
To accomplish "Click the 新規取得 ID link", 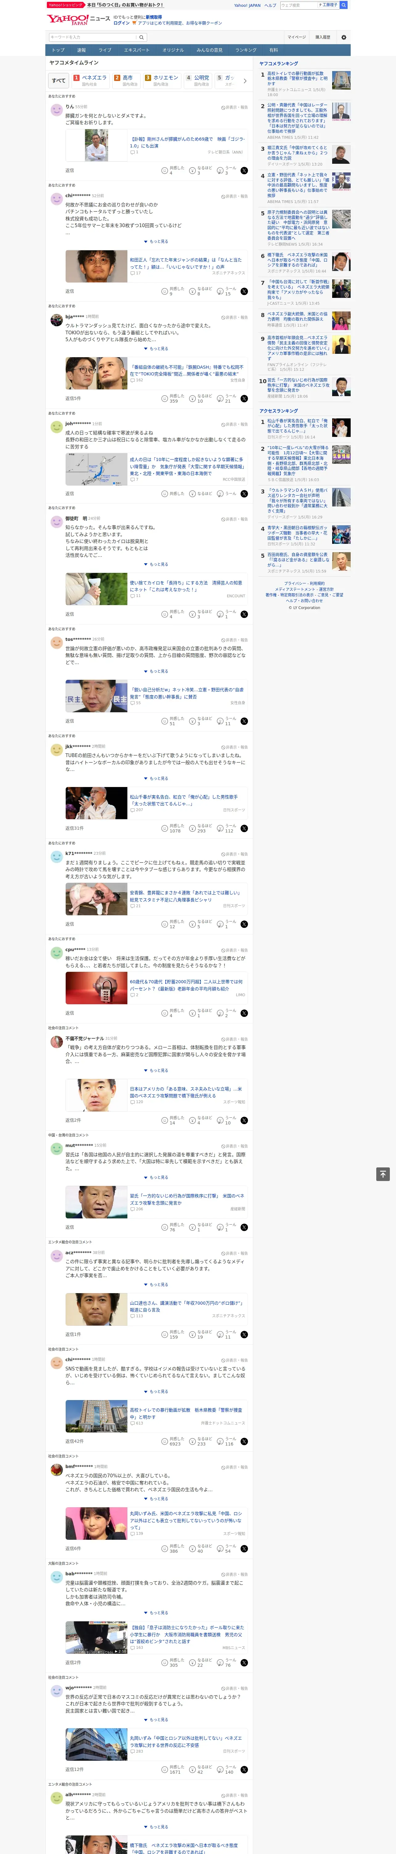I will (154, 17).
